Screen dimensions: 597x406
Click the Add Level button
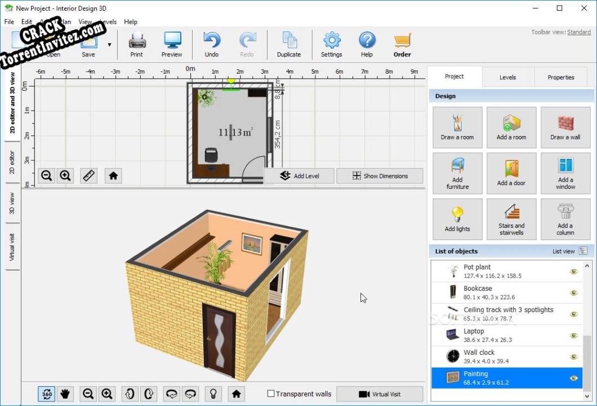[x=299, y=175]
